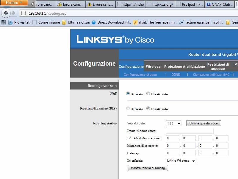Click Mostra tabella di routing button
238x179 pixels.
[x=148, y=168]
